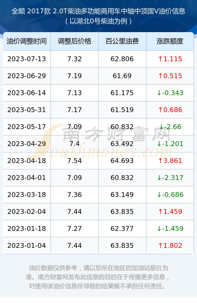Click the 2023-01-04 date cell
197x303 pixels.
click(27, 246)
